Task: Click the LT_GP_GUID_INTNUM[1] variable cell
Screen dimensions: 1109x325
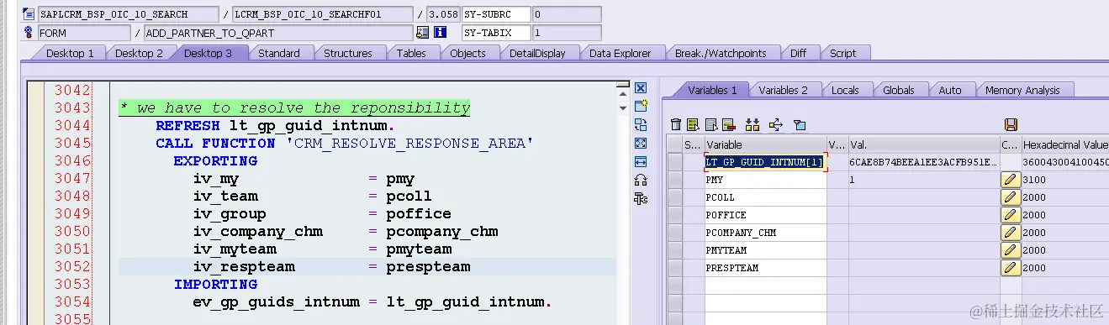Action: (765, 162)
